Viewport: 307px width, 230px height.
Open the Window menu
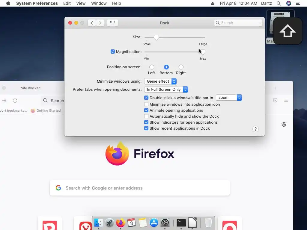point(99,3)
